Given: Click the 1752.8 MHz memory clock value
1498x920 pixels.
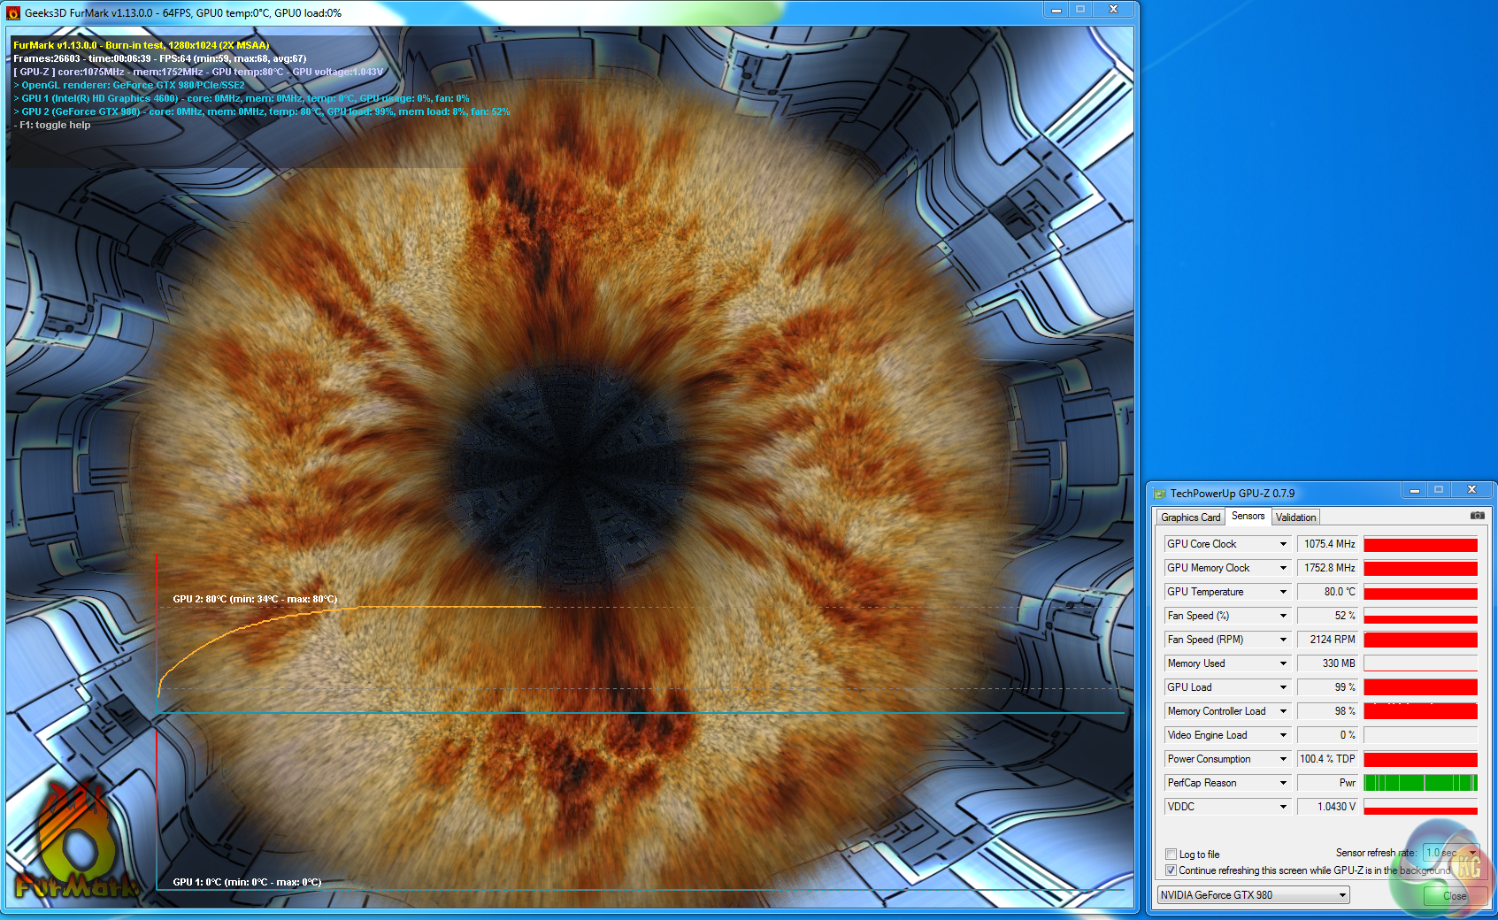Looking at the screenshot, I should 1328,568.
